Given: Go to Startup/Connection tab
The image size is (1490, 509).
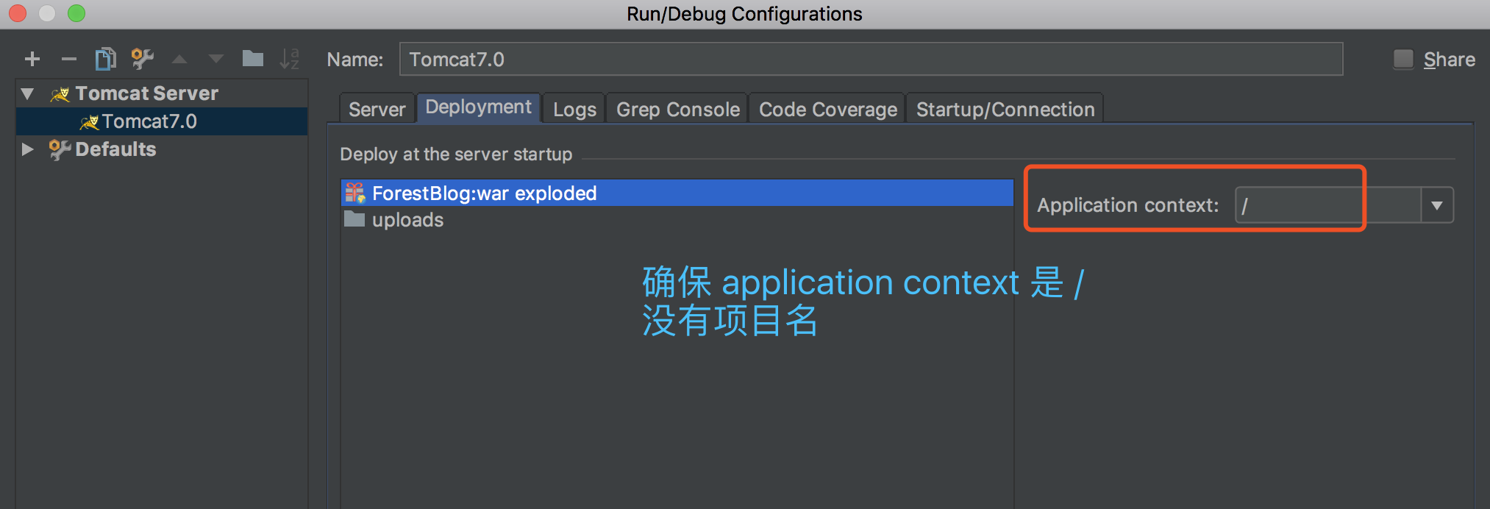Looking at the screenshot, I should tap(1005, 109).
